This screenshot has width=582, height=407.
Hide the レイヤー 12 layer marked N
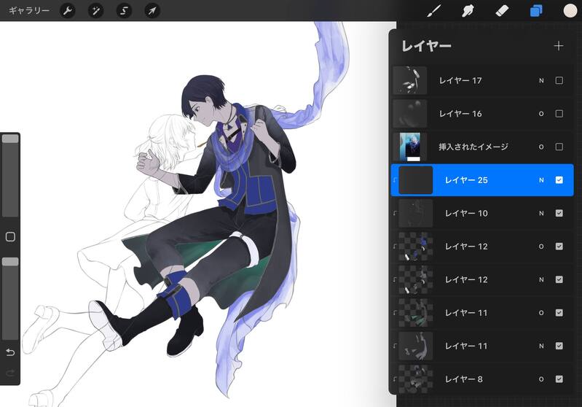(x=559, y=279)
